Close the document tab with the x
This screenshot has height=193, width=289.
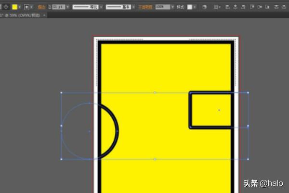pyautogui.click(x=45, y=15)
